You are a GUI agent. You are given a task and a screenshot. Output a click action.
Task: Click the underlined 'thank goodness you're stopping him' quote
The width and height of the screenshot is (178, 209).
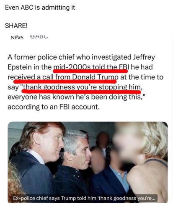click(82, 88)
